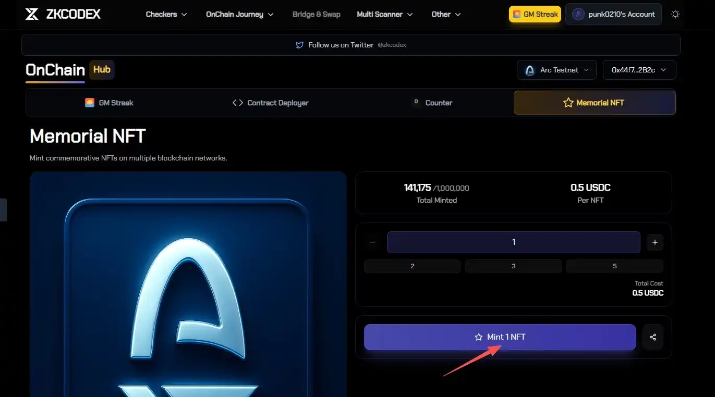Image resolution: width=715 pixels, height=397 pixels.
Task: Click the Arc network logo icon
Action: (529, 69)
